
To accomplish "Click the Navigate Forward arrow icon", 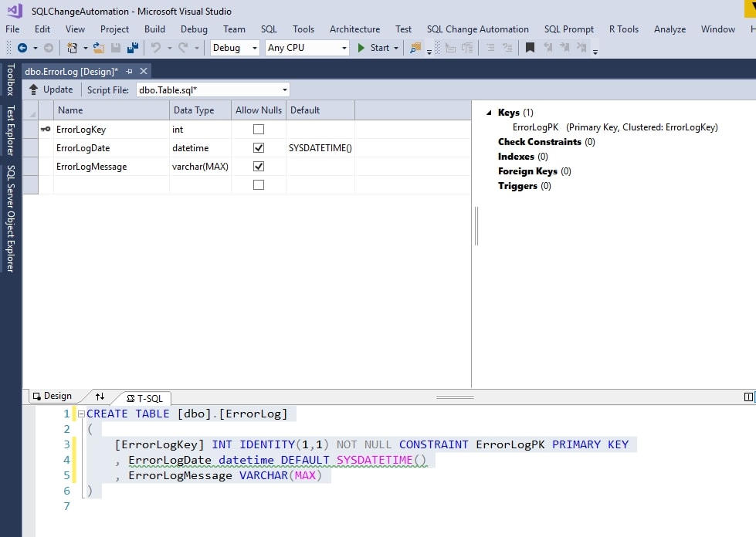I will pos(49,48).
